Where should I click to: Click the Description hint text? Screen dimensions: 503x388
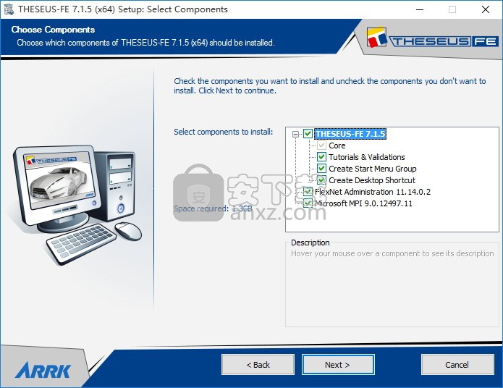392,253
